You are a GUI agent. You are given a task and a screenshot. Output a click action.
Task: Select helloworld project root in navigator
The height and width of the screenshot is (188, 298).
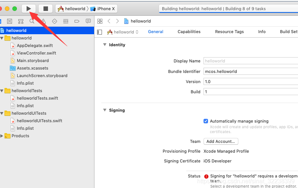tap(47, 30)
